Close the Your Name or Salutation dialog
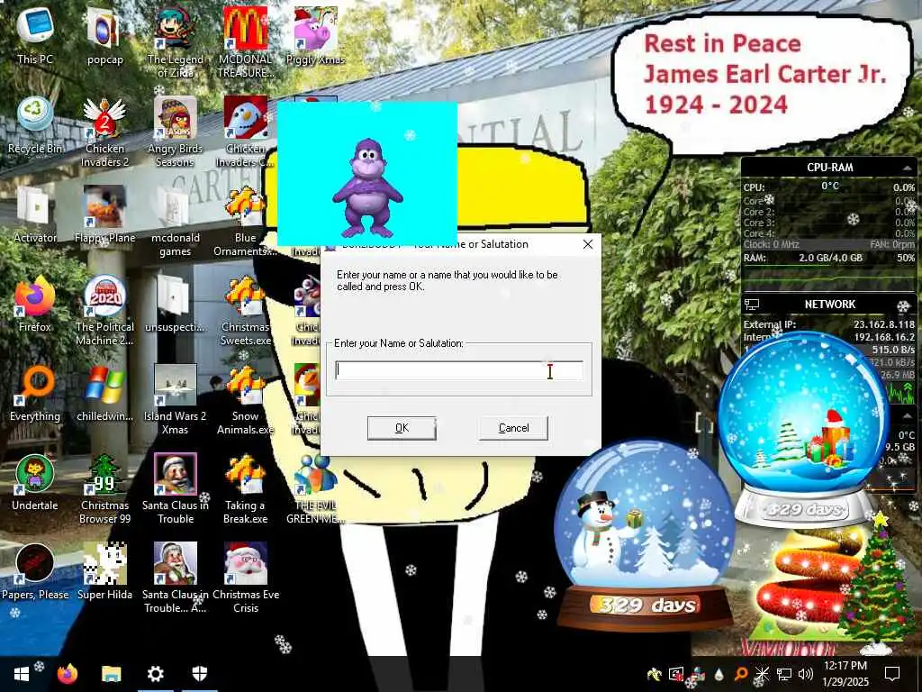 coord(587,244)
